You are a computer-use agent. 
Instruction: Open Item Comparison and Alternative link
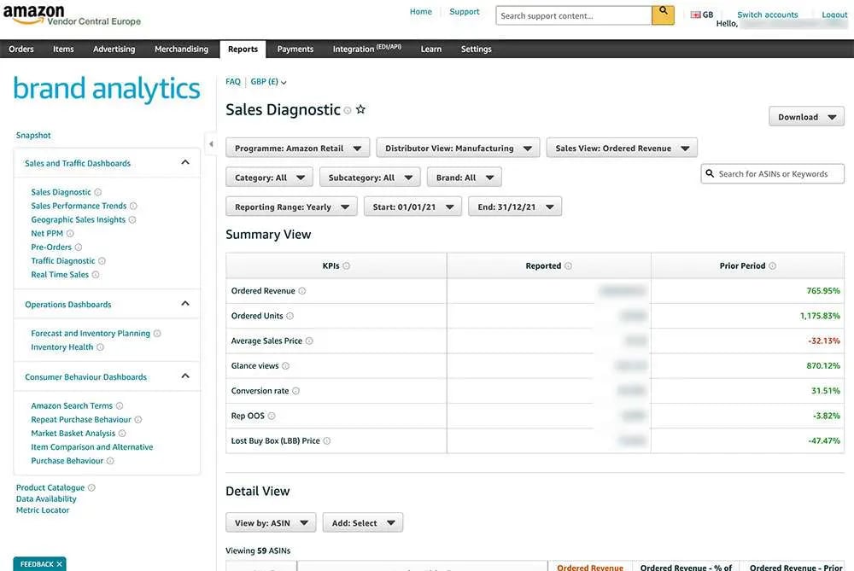pyautogui.click(x=92, y=447)
